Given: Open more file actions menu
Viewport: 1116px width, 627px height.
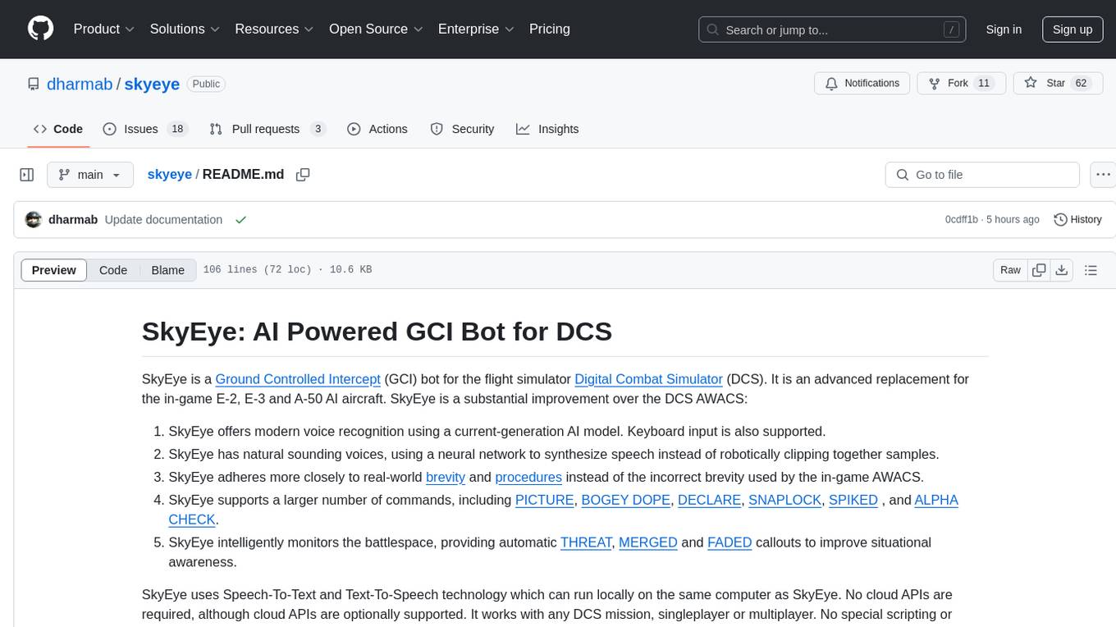Looking at the screenshot, I should 1103,175.
